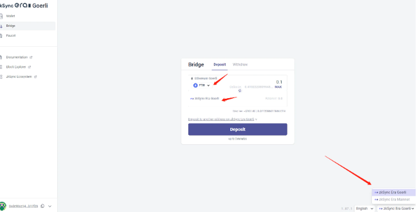This screenshot has height=212, width=418.
Task: Click the external-link icon beside Block Explorer
Action: [x=30, y=67]
